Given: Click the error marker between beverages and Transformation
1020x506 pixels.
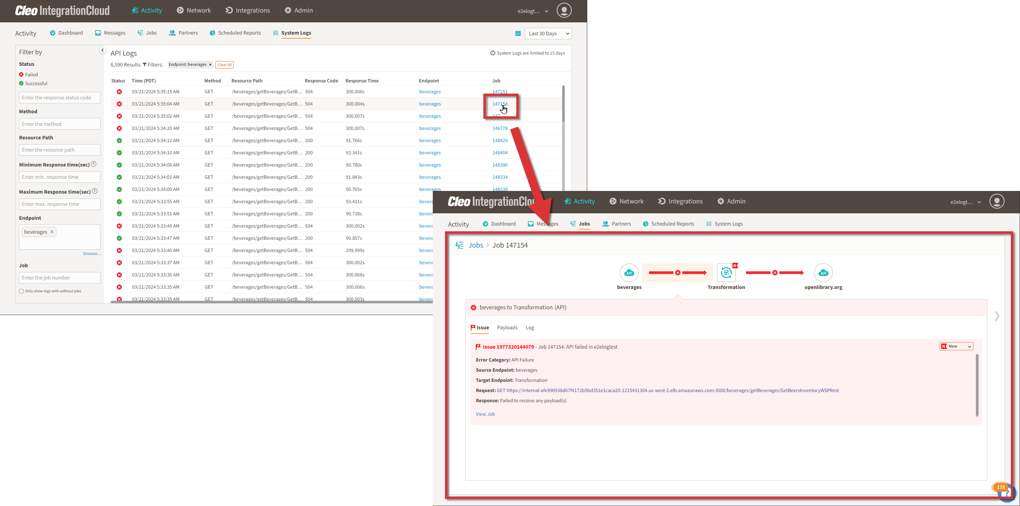Looking at the screenshot, I should point(678,273).
